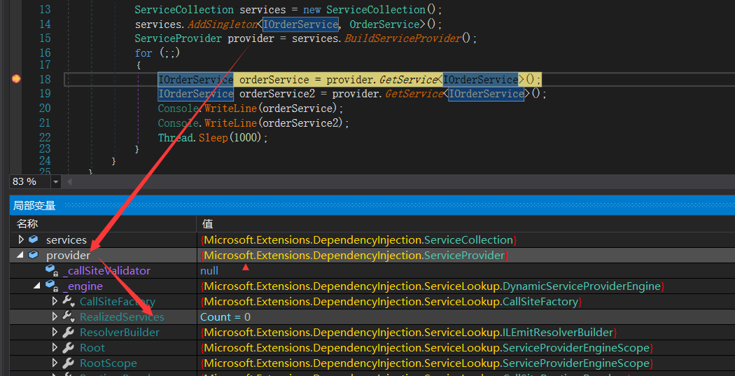The image size is (735, 376).
Task: Click GetService on line 18
Action: pos(408,79)
